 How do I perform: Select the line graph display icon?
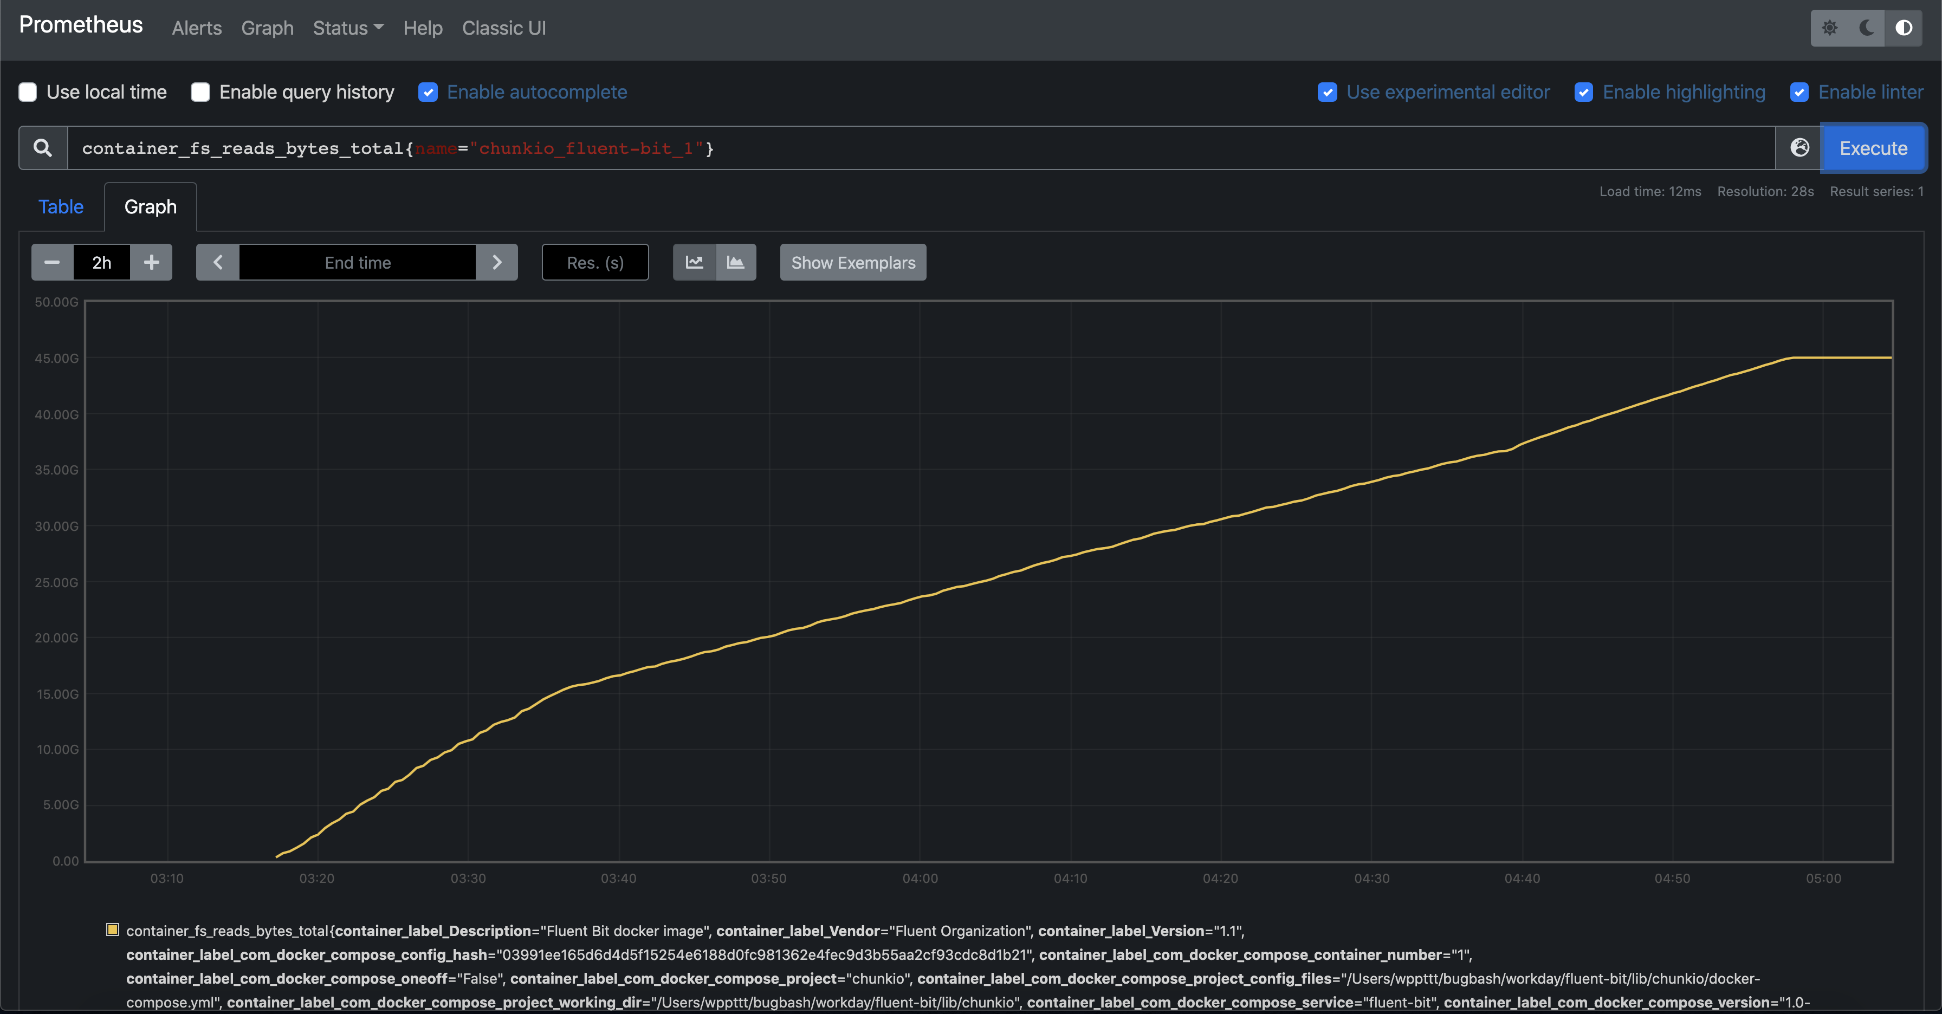tap(694, 262)
